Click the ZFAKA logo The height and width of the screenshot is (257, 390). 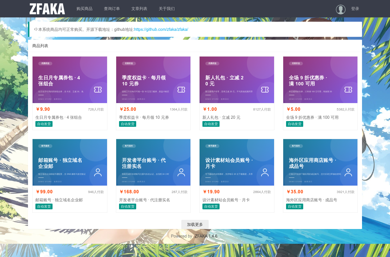click(x=47, y=9)
